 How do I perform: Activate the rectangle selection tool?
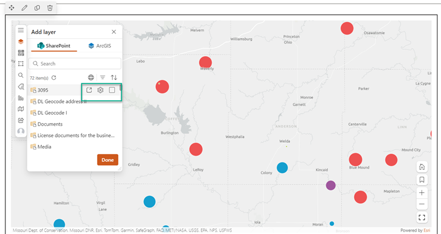pyautogui.click(x=21, y=64)
